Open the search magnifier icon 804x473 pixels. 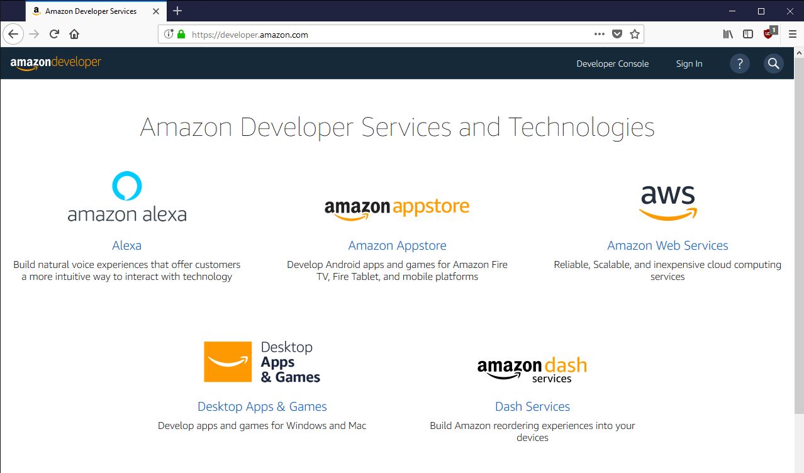[x=773, y=64]
